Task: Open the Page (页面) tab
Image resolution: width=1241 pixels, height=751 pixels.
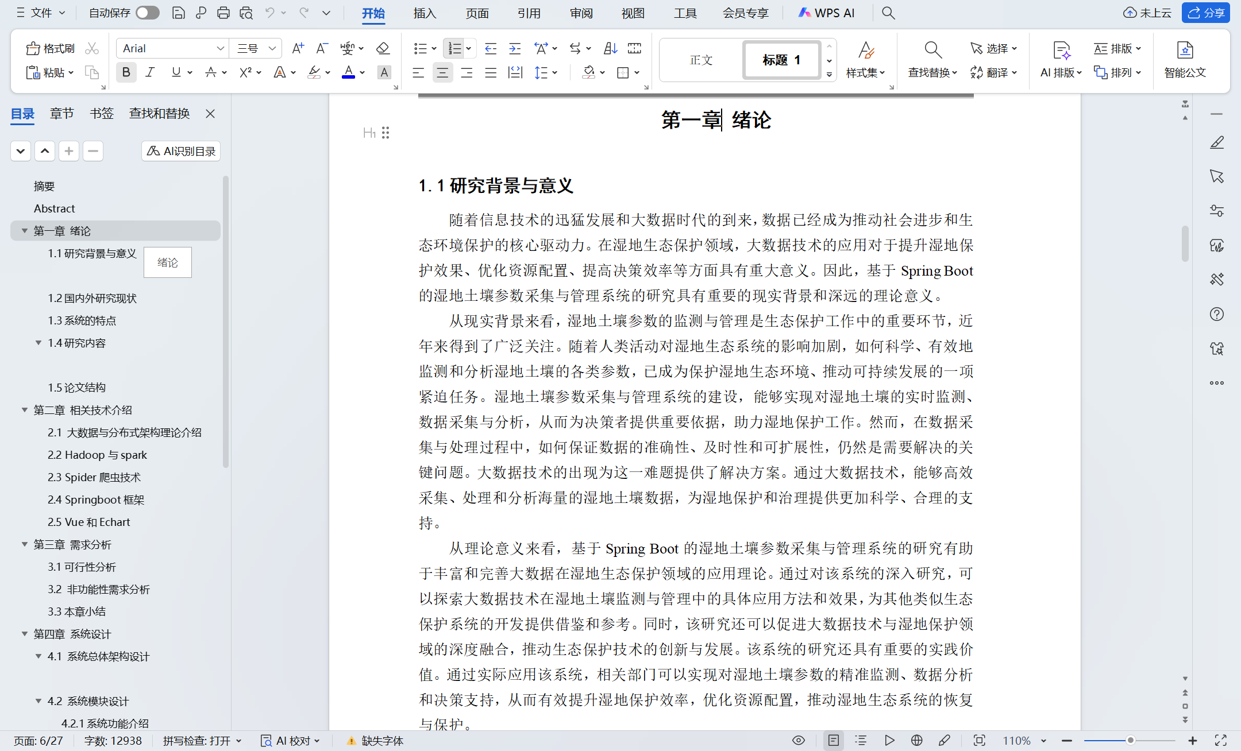Action: (477, 13)
